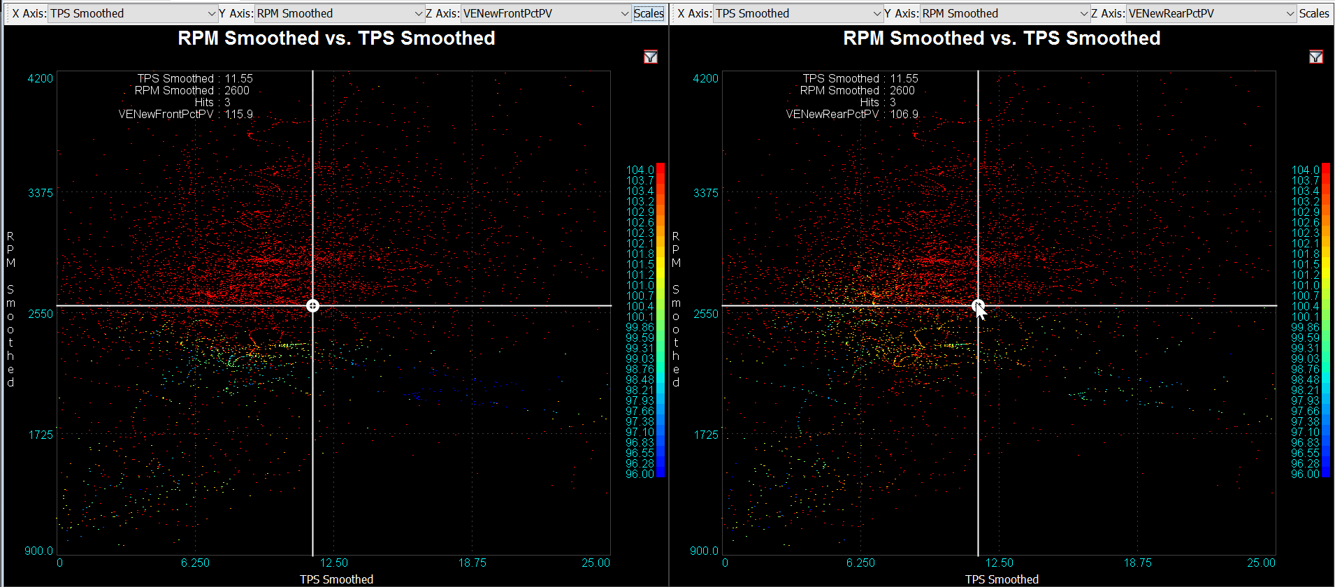This screenshot has height=587, width=1335.
Task: Open the filter icon on the front VE plot
Action: (650, 57)
